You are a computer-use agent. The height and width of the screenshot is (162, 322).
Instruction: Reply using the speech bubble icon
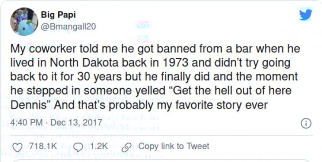[x=78, y=147]
